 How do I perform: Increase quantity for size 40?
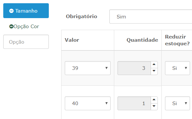(x=154, y=100)
